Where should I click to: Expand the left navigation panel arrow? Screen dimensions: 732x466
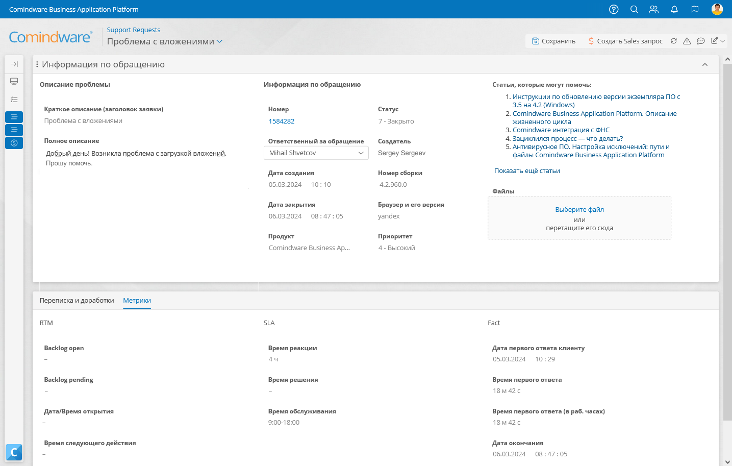pyautogui.click(x=14, y=64)
